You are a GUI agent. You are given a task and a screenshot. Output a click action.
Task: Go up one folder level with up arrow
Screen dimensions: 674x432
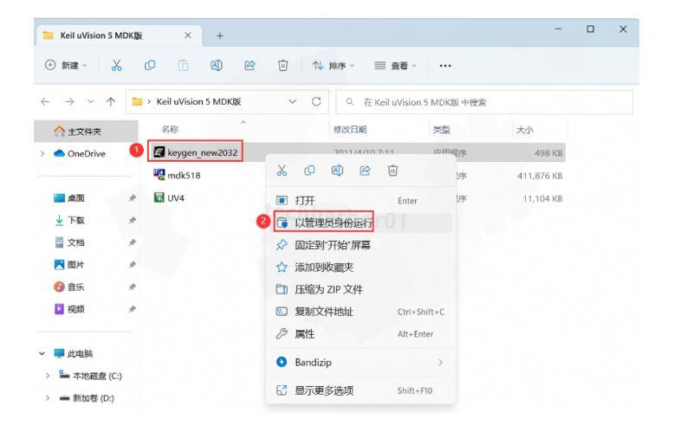(x=111, y=102)
